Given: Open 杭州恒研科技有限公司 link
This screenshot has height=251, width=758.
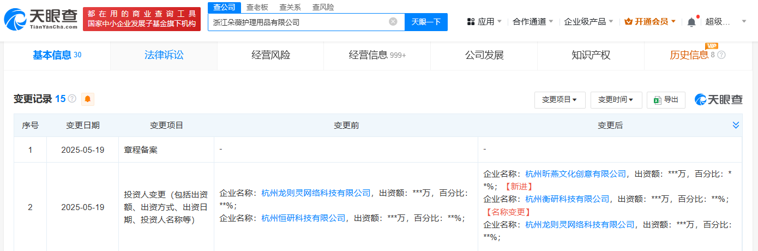Looking at the screenshot, I should (x=303, y=218).
